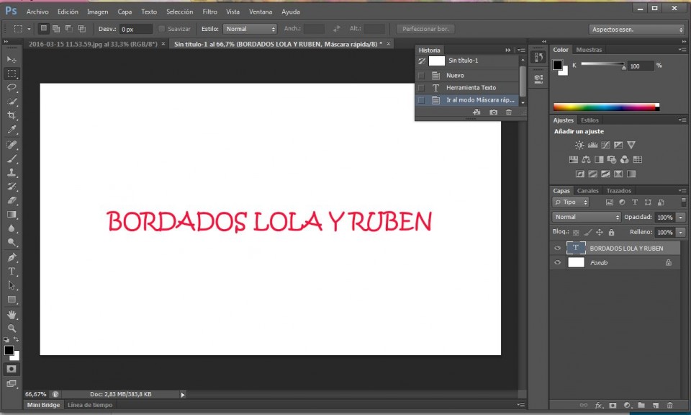
Task: Delete current state in Historia panel
Action: click(x=509, y=112)
